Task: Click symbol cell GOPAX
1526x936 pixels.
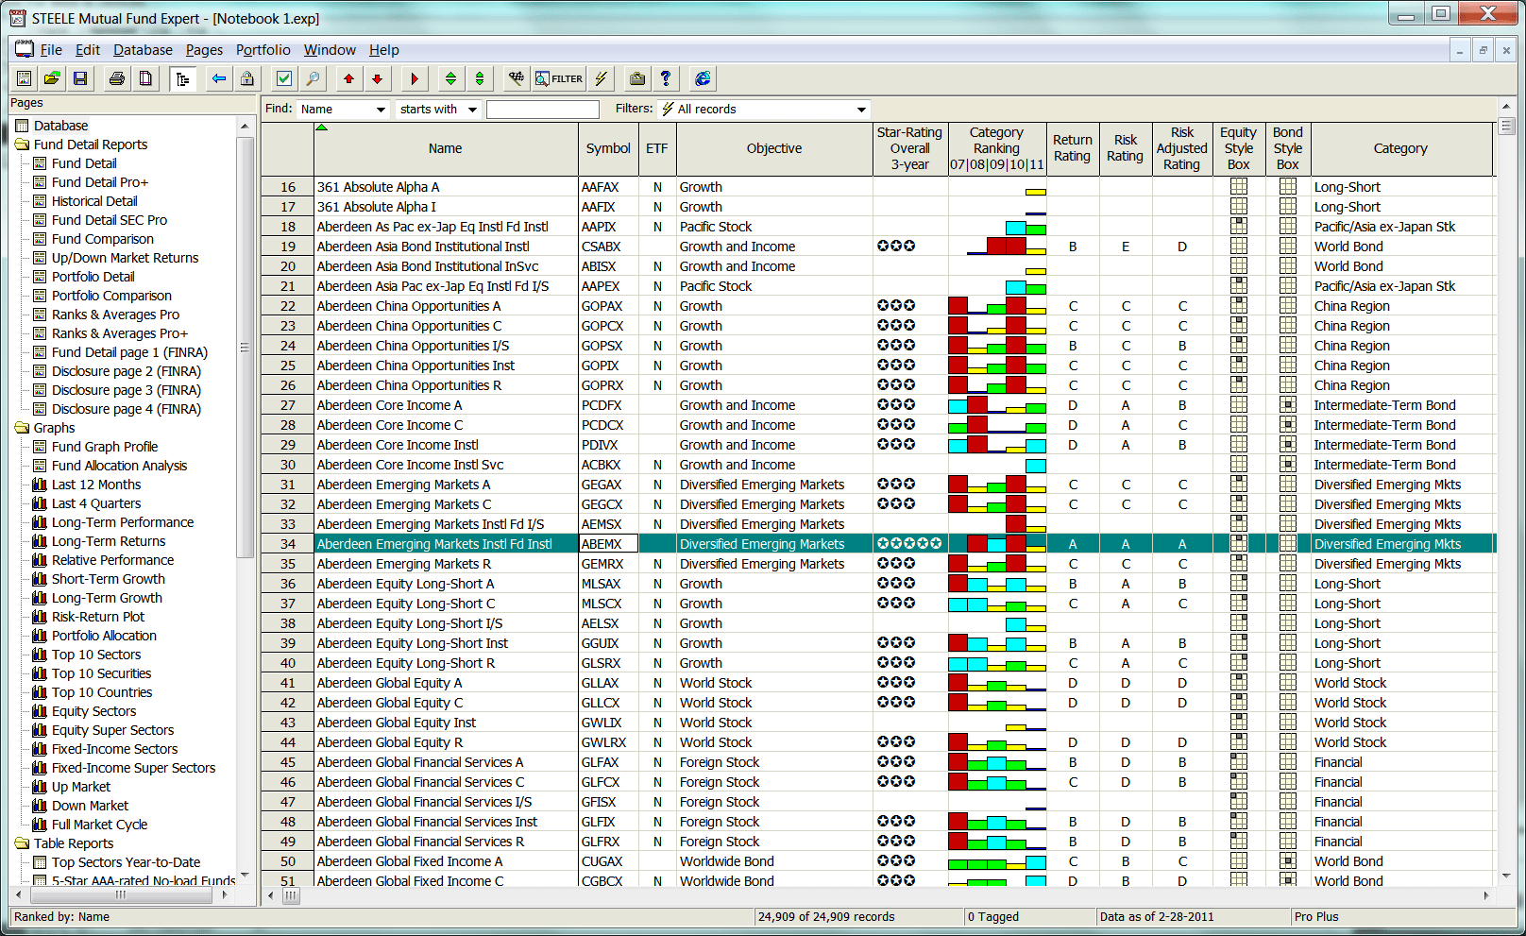Action: tap(608, 306)
